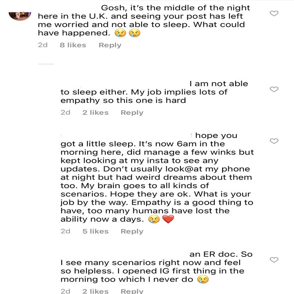Reply to the 'I am not able to sleep either' comment

(132, 112)
